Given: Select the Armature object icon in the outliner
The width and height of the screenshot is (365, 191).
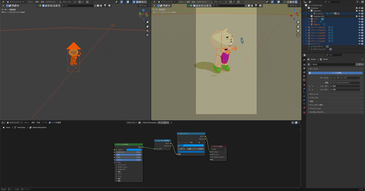Looking at the screenshot, I should click(314, 13).
